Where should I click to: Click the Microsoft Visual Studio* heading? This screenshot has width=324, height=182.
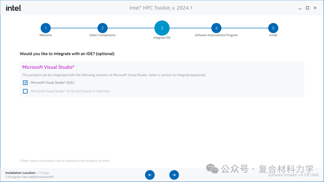(48, 67)
